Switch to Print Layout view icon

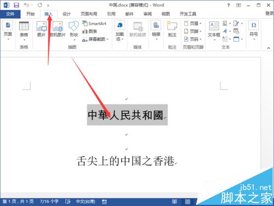pyautogui.click(x=187, y=202)
